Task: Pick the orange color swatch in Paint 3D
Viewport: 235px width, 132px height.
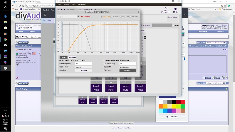Action: click(161, 106)
